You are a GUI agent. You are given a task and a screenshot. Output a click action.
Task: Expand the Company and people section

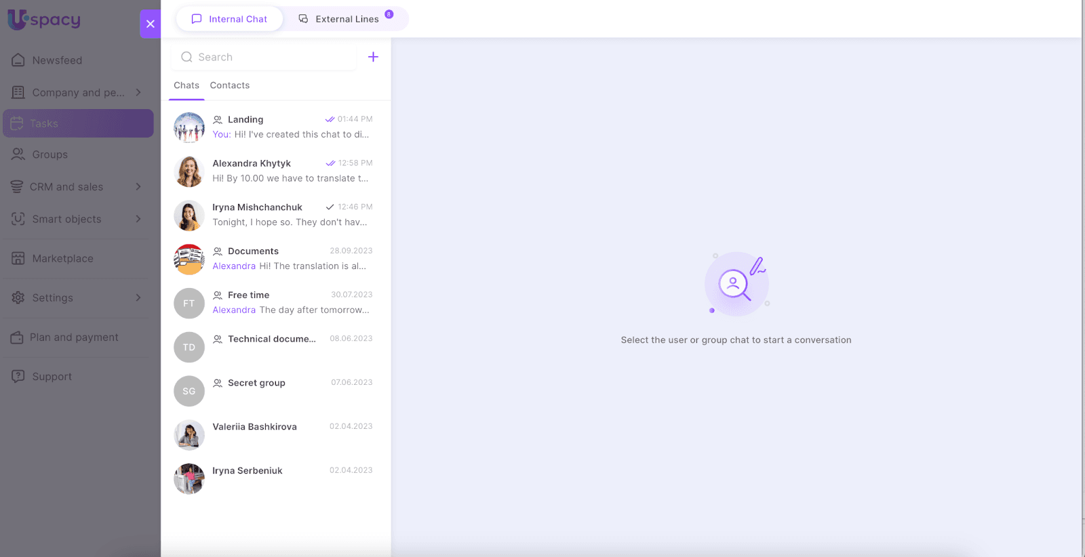point(138,92)
